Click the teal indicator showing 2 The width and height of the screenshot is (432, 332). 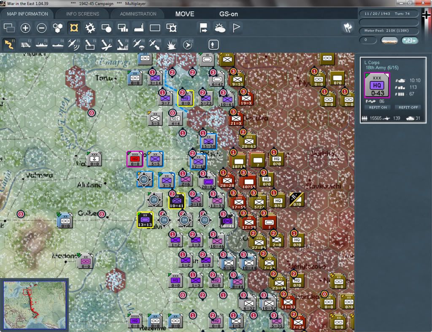(410, 40)
